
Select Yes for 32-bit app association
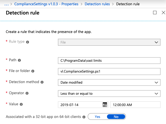[97, 117]
